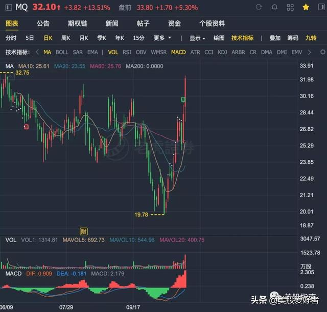This screenshot has height=312, width=327.
Task: Open the 个股资料 tab
Action: point(212,23)
